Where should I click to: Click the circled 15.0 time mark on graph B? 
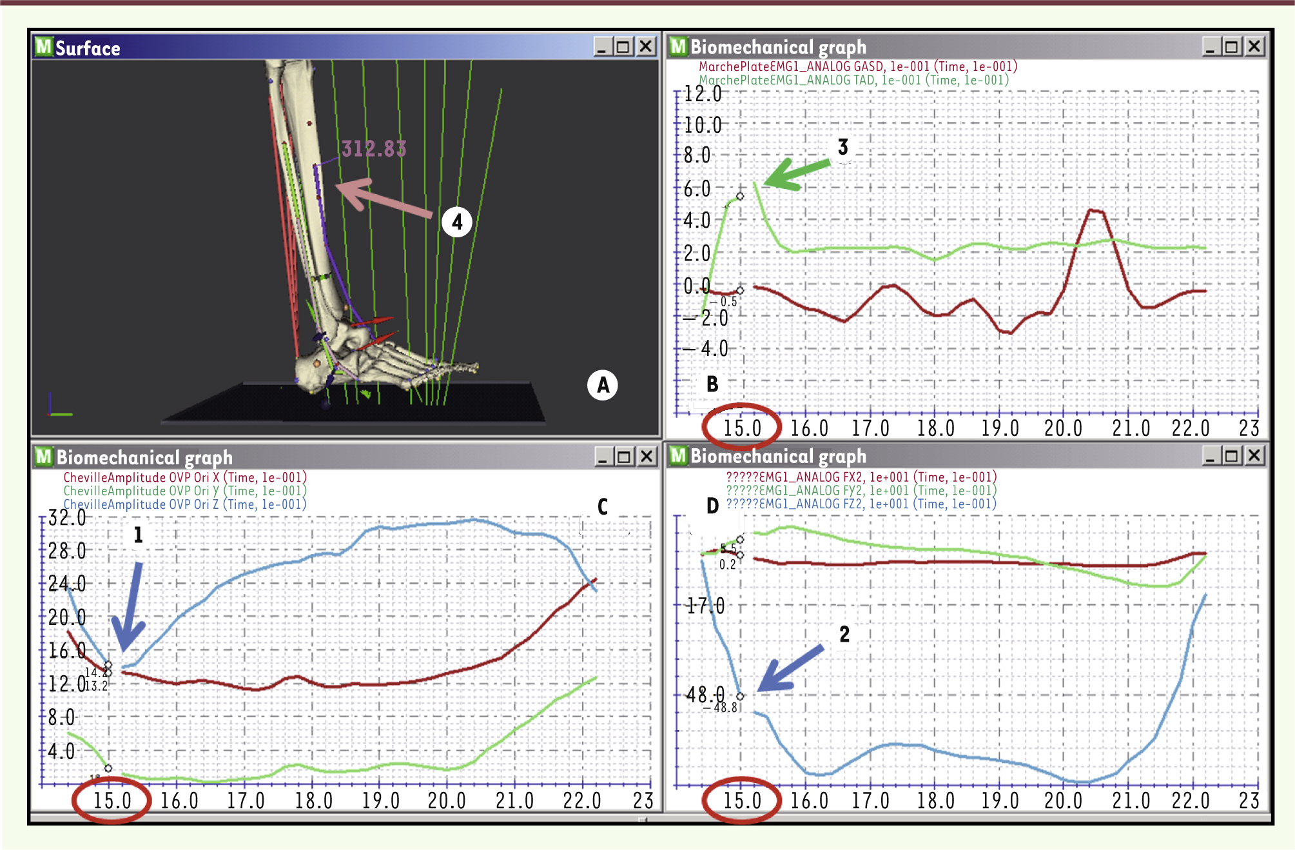(742, 428)
